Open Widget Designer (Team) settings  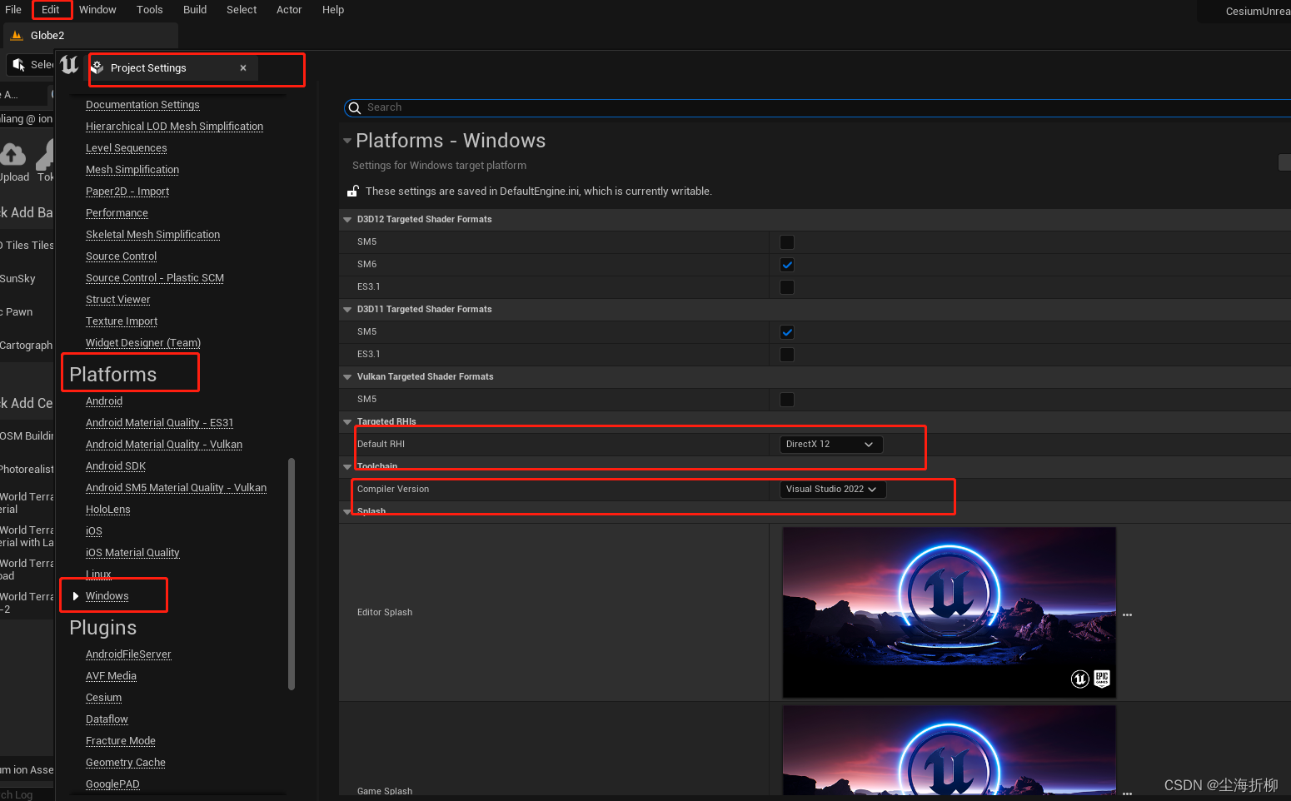coord(143,343)
